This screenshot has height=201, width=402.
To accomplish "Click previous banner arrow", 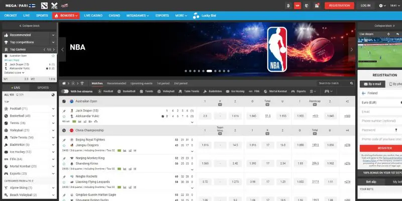I will 62,49.
